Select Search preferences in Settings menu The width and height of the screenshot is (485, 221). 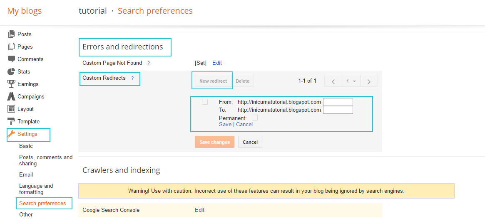[x=42, y=204]
